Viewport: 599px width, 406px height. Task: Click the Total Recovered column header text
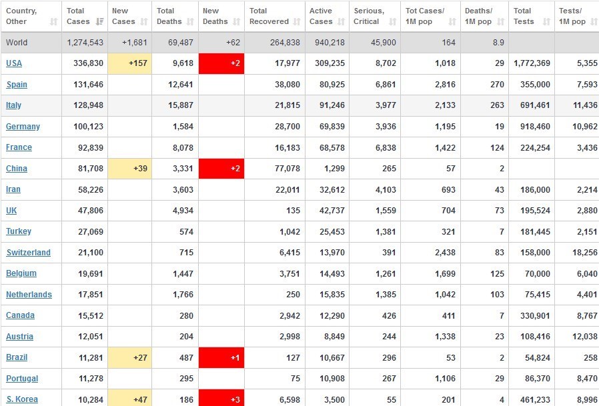(x=269, y=16)
